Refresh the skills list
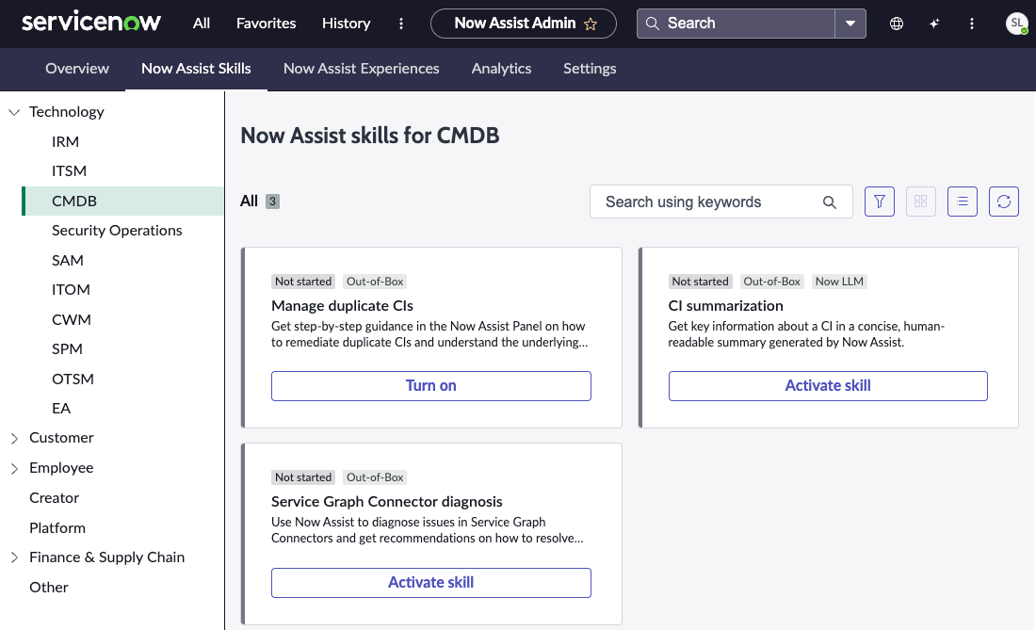Screen dimensions: 1036x630 (x=1004, y=202)
